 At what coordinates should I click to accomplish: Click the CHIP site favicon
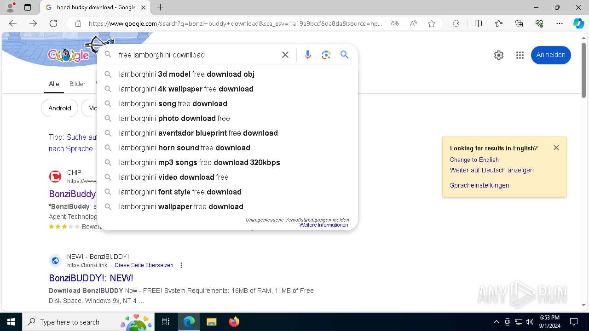(x=55, y=177)
